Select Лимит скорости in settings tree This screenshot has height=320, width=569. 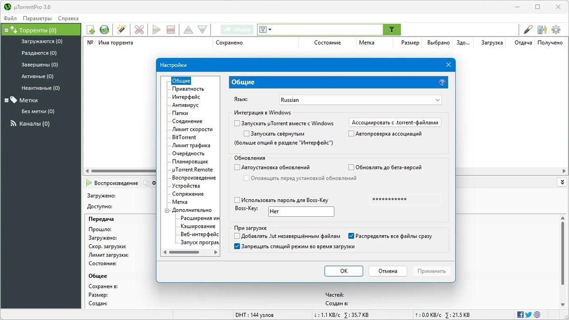(192, 129)
